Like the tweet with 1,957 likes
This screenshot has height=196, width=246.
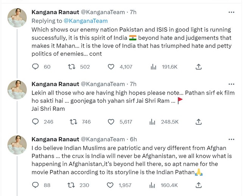pos(111,185)
